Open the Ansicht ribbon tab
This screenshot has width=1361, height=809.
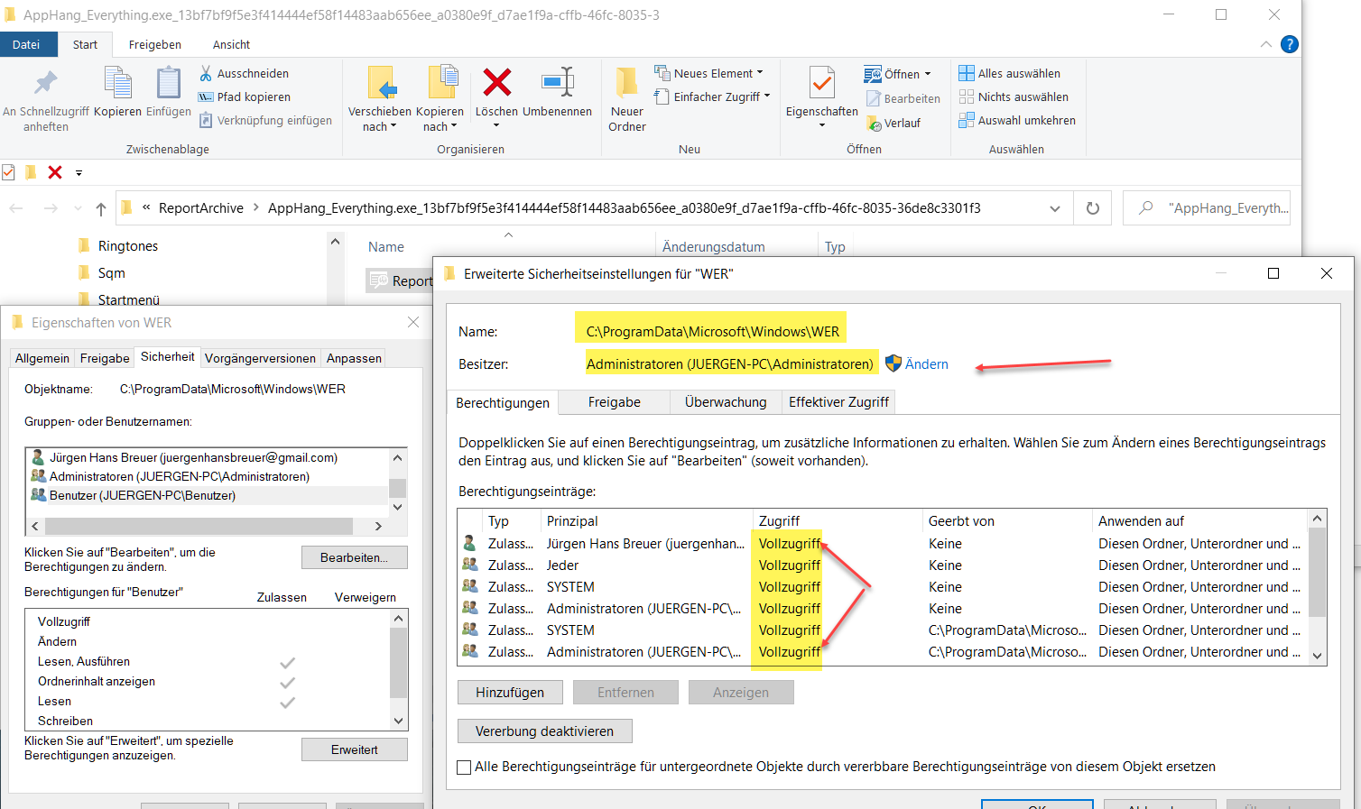tap(231, 44)
